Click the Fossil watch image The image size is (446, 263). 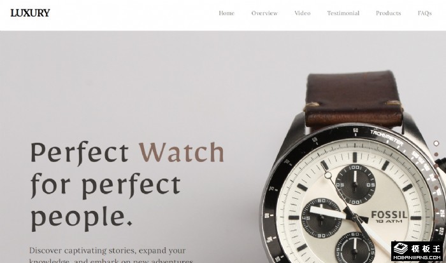[353, 167]
